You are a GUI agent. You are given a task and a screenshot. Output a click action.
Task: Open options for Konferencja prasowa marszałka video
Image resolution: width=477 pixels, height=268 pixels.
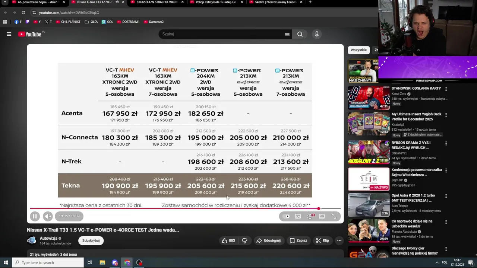pyautogui.click(x=446, y=170)
